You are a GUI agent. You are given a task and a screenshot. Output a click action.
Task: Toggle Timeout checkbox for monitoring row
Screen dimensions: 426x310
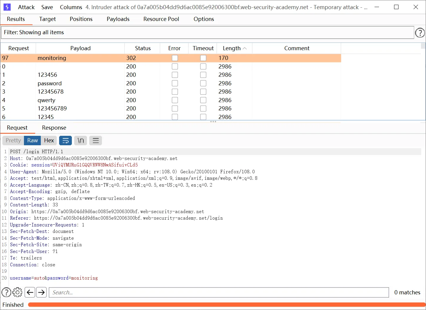click(x=203, y=58)
